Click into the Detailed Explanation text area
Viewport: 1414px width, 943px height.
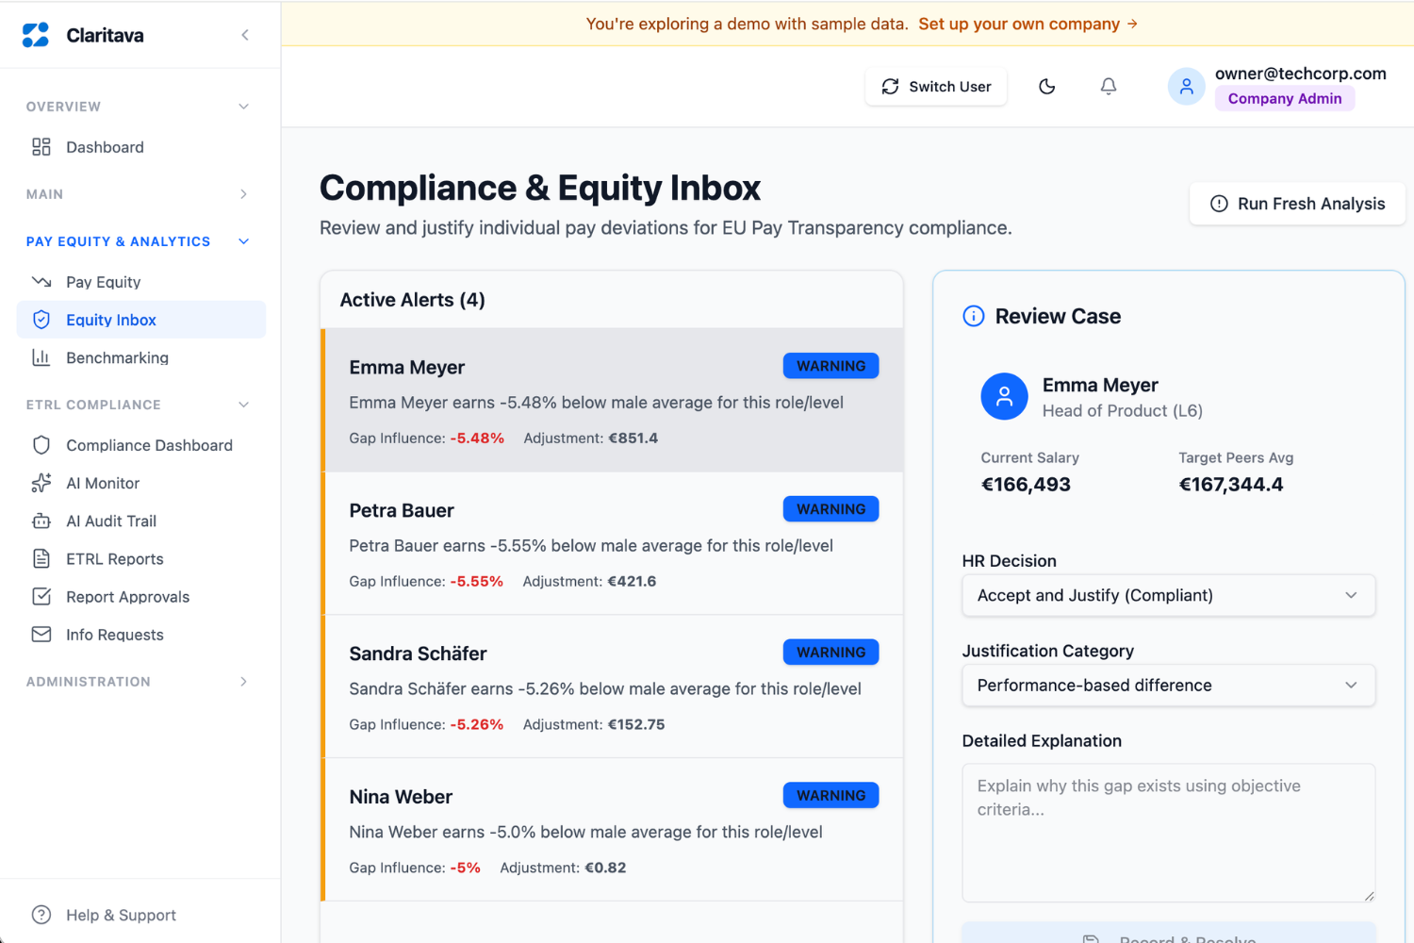1168,833
